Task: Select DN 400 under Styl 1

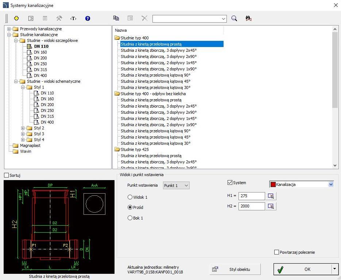Action: click(47, 122)
